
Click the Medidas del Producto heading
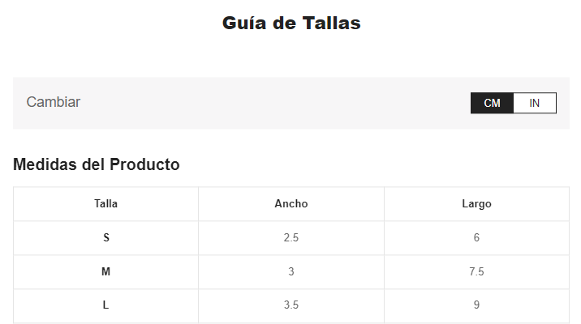(97, 164)
